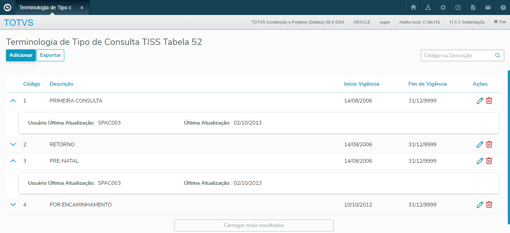
Task: Click start date 10/10/2012
Action: (358, 205)
